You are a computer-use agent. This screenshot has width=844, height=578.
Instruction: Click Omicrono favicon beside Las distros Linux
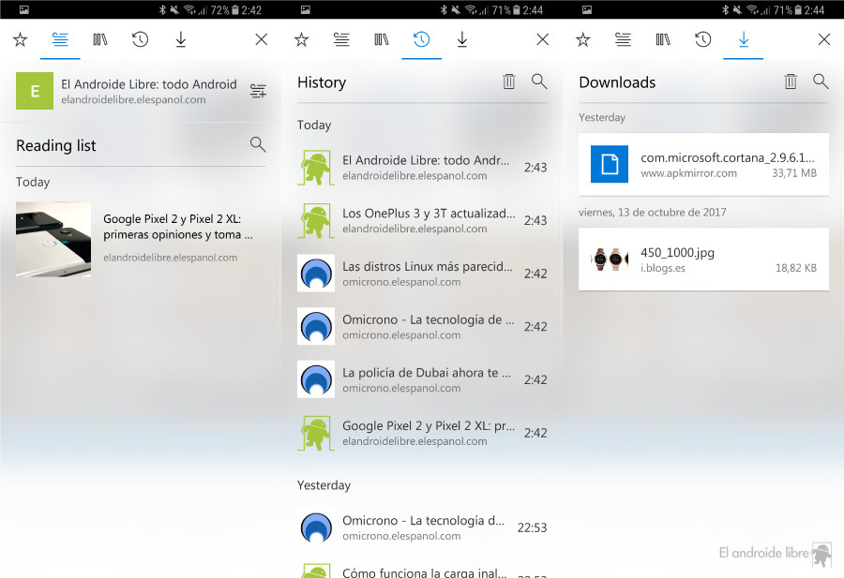[316, 274]
